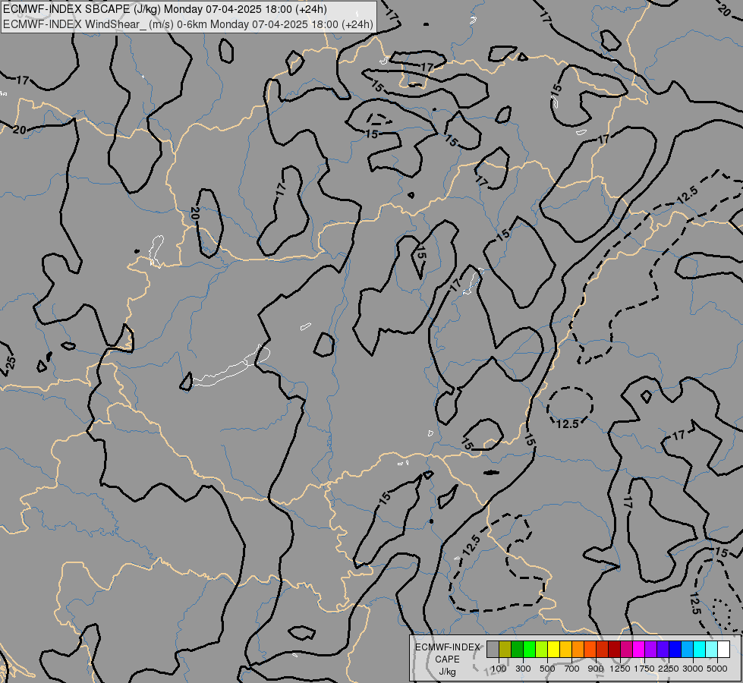Click the SBCAPE title line in the header

tap(165, 9)
